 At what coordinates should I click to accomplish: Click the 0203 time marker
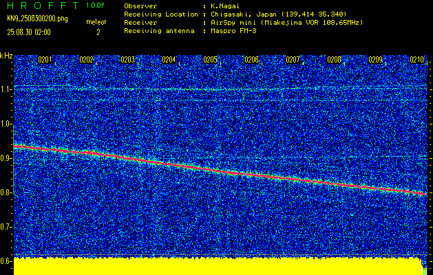[127, 60]
